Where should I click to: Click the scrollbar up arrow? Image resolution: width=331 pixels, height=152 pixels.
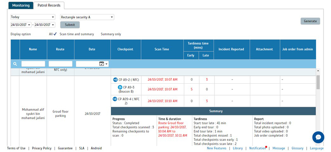[x=318, y=71]
